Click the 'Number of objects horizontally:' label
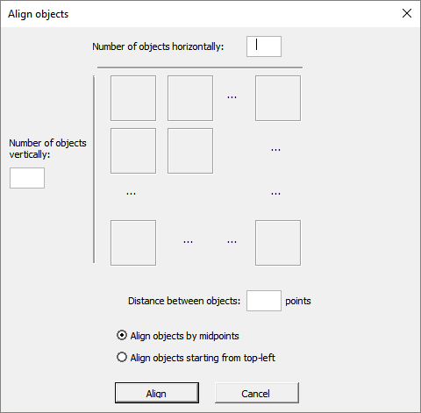421x413 pixels. click(158, 46)
